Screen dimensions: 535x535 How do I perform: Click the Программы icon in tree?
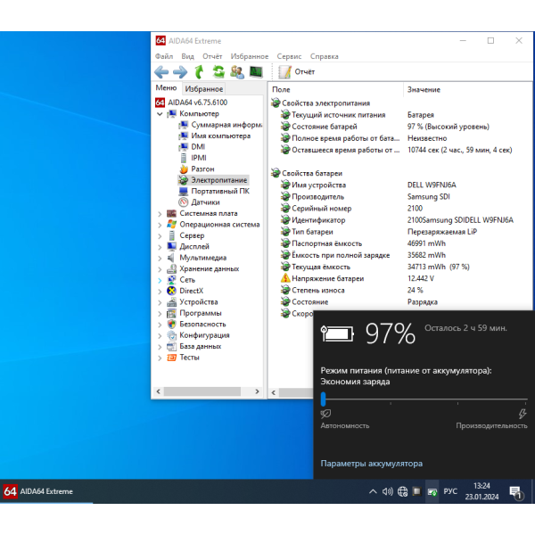pyautogui.click(x=171, y=313)
